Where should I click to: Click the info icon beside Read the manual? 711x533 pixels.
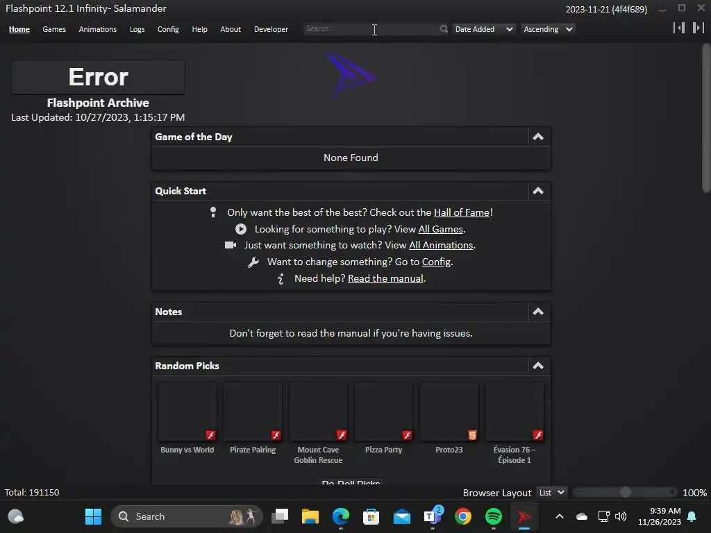tap(281, 279)
